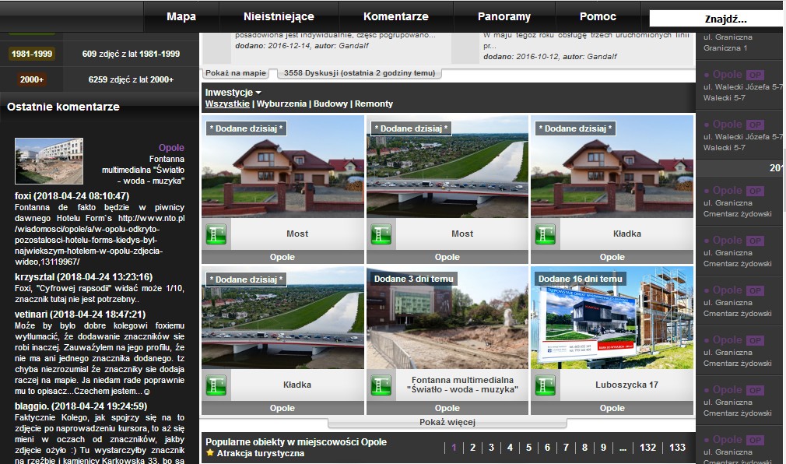Select the 2000+ year range badge
786x464 pixels.
[x=32, y=79]
